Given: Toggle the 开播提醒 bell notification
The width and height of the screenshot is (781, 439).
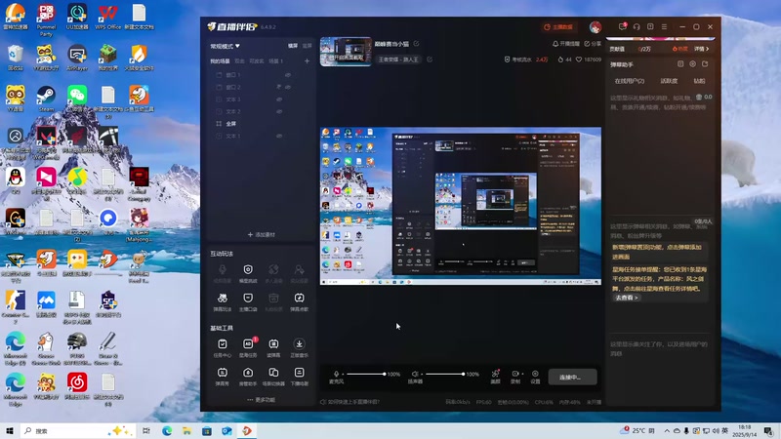Looking at the screenshot, I should (x=566, y=44).
